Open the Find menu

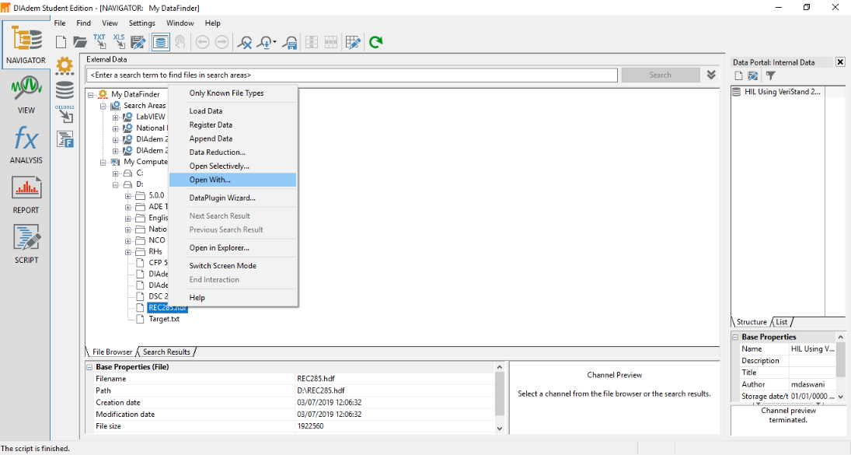coord(82,23)
